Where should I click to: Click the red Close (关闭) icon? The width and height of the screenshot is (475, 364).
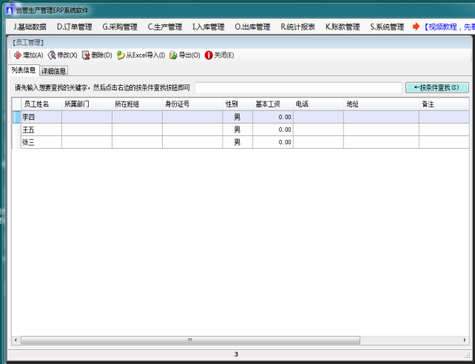pos(209,55)
